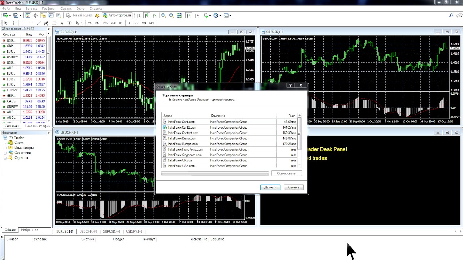Select the Equidistant Channel tool
Viewport: 463px width, 260px height.
pyautogui.click(x=46, y=23)
